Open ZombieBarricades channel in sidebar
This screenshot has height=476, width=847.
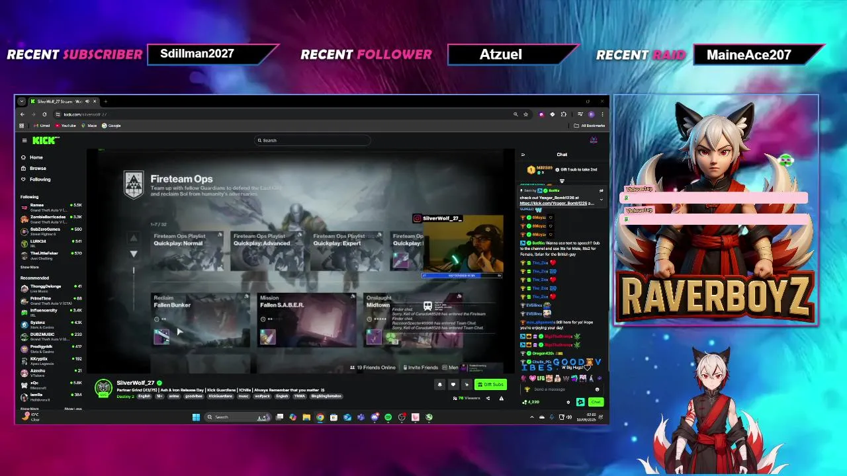tap(51, 219)
